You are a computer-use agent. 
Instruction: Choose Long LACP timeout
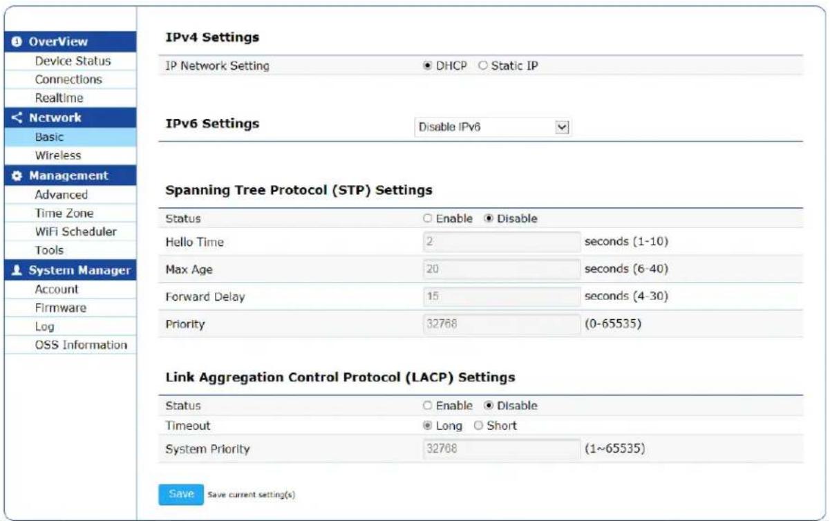428,426
